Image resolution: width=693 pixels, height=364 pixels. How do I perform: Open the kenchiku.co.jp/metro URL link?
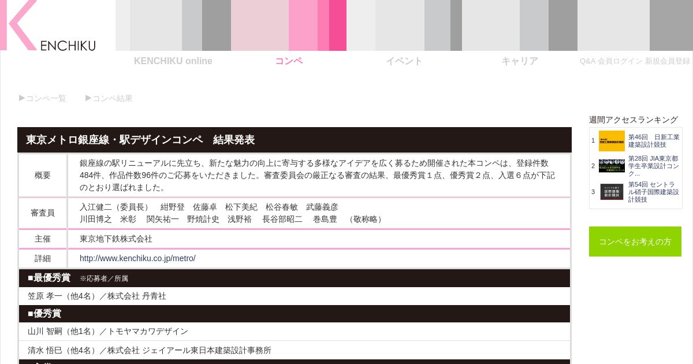pyautogui.click(x=137, y=258)
